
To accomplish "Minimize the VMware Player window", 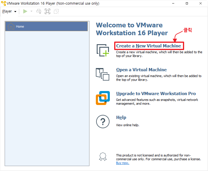I will pos(173,3).
